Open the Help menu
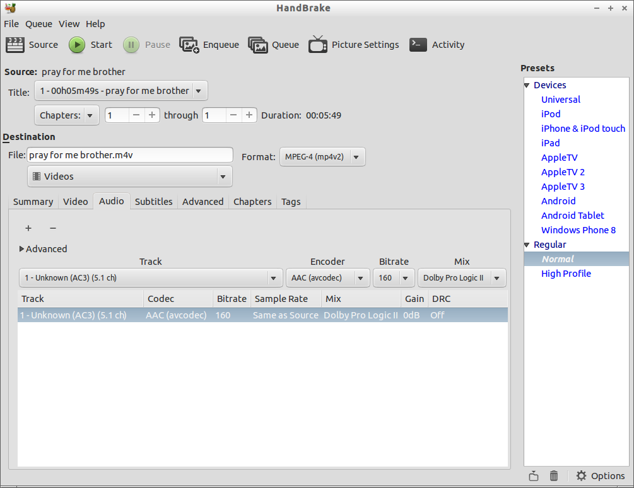Image resolution: width=634 pixels, height=488 pixels. tap(95, 24)
